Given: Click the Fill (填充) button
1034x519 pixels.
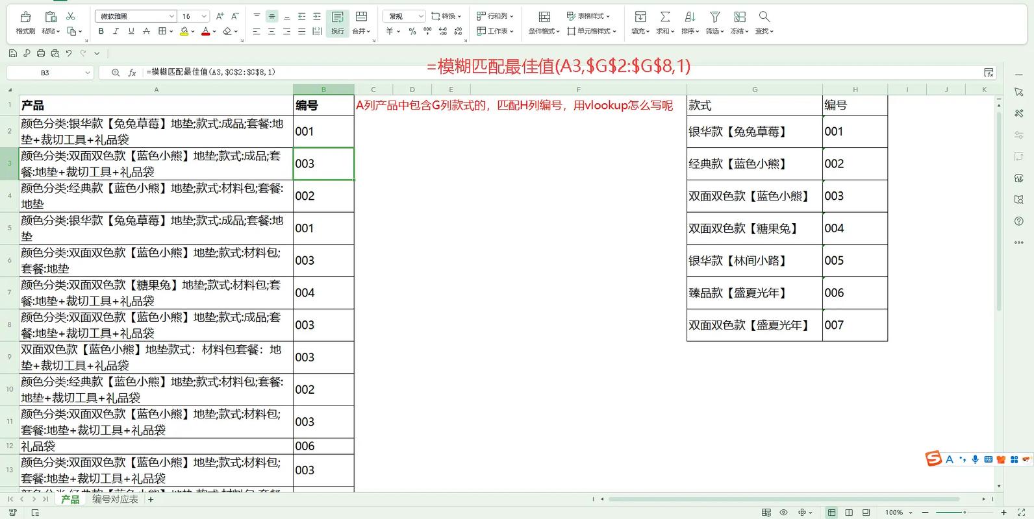Looking at the screenshot, I should point(640,23).
